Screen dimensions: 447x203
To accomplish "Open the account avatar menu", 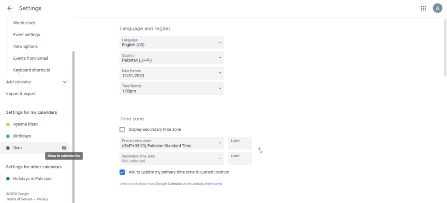I will coord(437,8).
